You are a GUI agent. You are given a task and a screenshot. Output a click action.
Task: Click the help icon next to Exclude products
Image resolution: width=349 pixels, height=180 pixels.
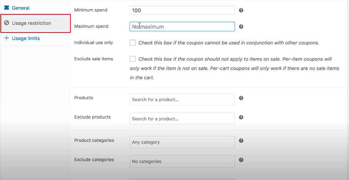tap(241, 117)
